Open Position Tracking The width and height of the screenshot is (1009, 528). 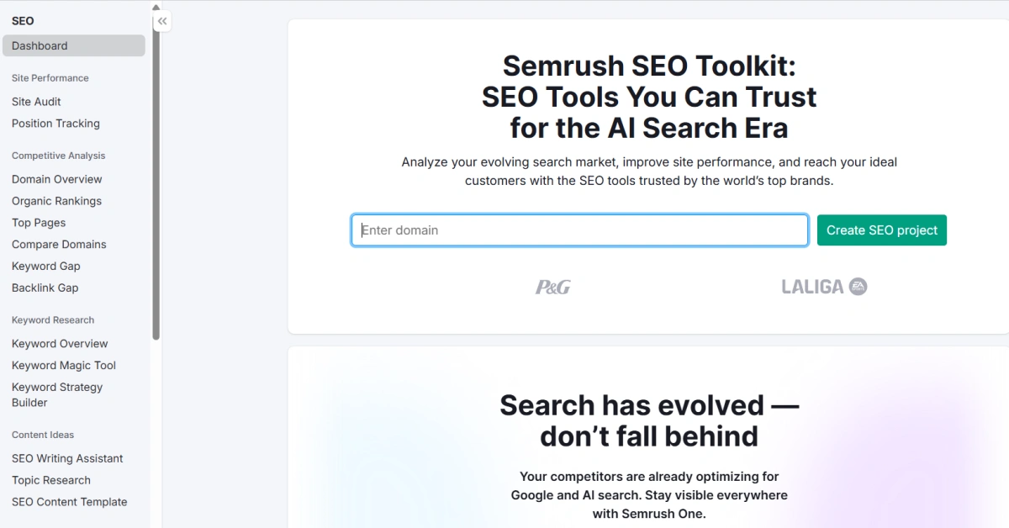point(55,123)
